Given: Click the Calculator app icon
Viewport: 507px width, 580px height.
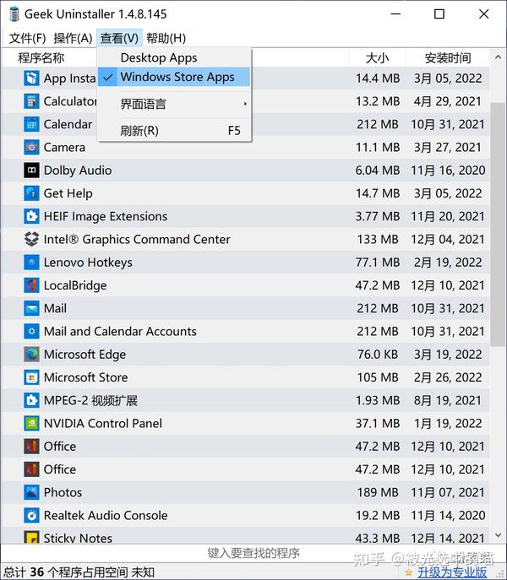Looking at the screenshot, I should point(31,101).
